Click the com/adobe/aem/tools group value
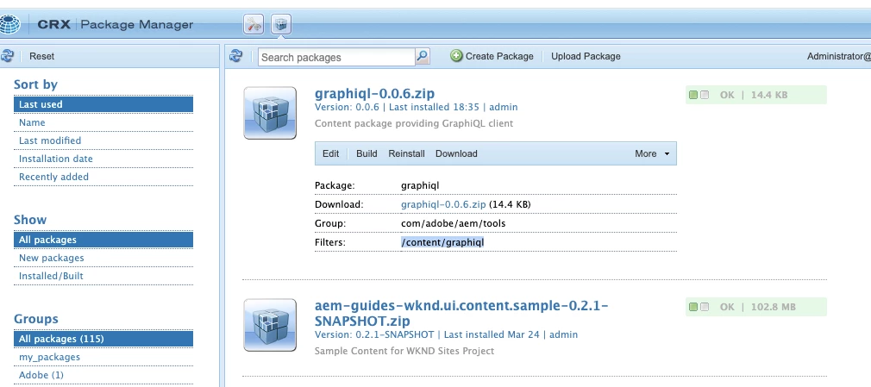Image resolution: width=871 pixels, height=387 pixels. pos(454,223)
